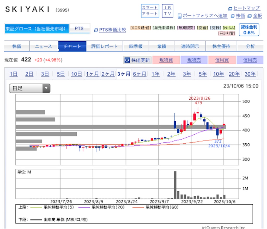Image resolution: width=267 pixels, height=229 pixels.
Task: Click the スマートアラート button
Action: click(x=150, y=11)
